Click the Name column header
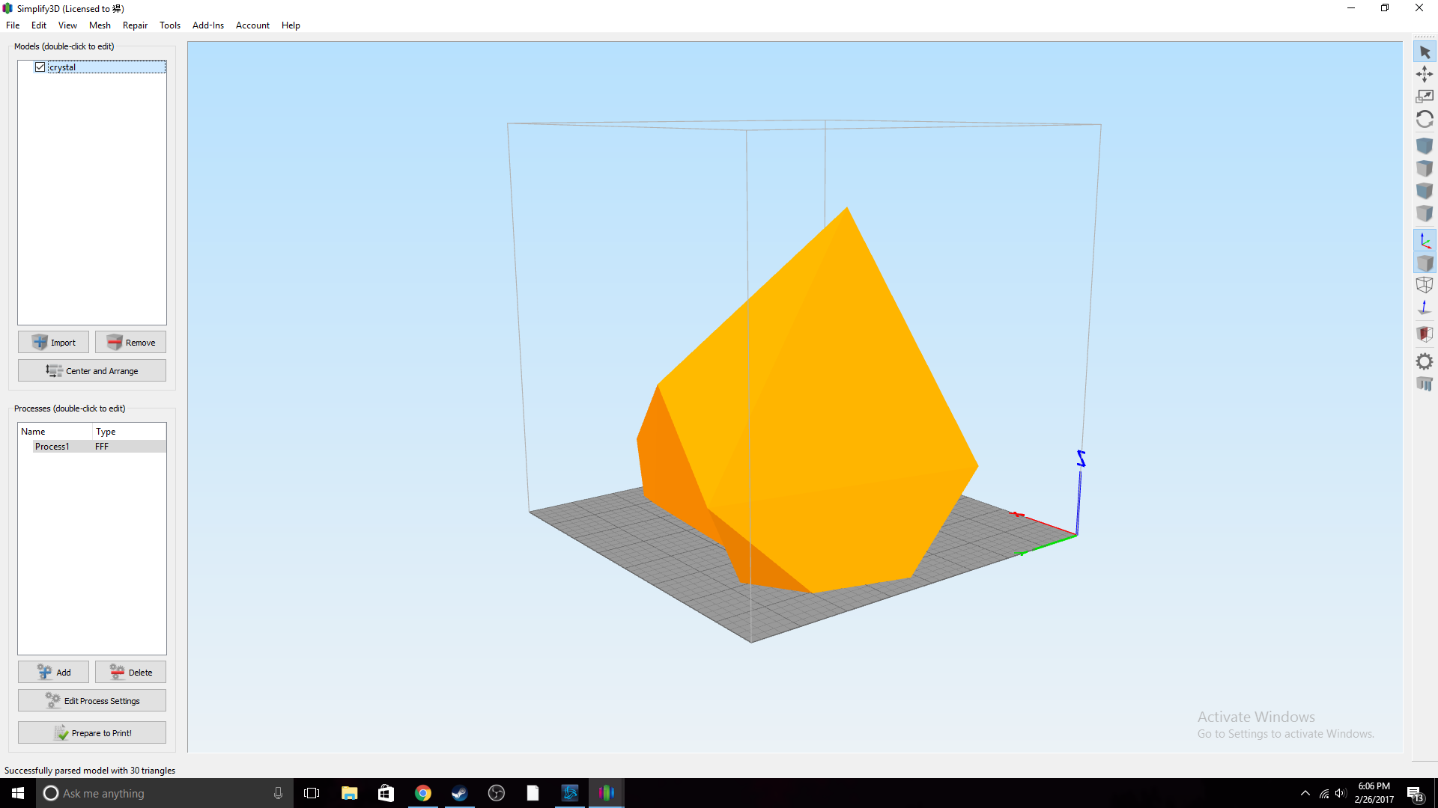The width and height of the screenshot is (1438, 808). point(55,432)
